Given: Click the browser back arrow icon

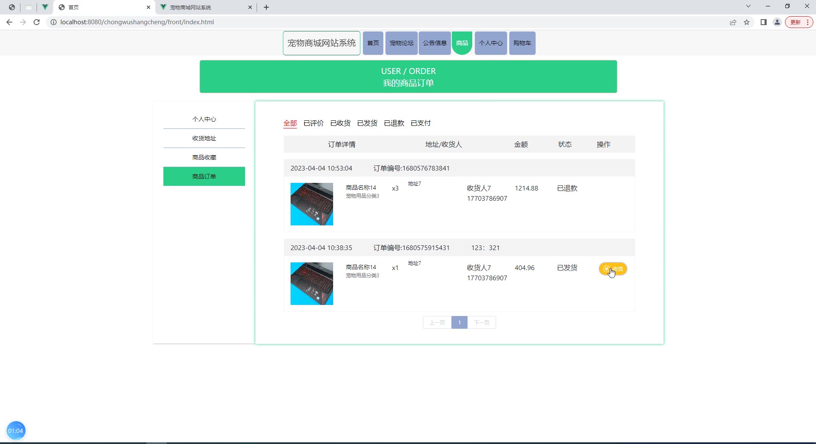Looking at the screenshot, I should (9, 22).
